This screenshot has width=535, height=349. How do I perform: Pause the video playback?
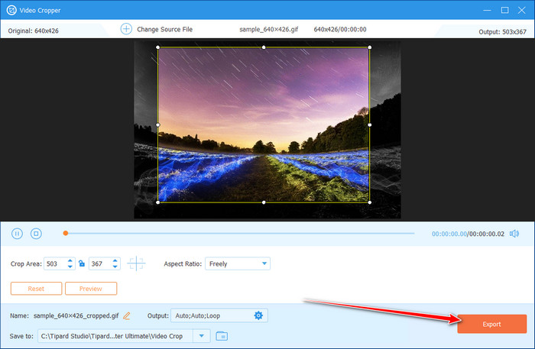[17, 234]
